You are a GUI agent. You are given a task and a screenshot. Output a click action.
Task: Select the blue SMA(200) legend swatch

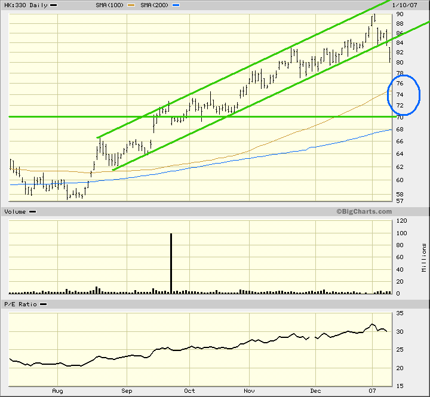176,5
